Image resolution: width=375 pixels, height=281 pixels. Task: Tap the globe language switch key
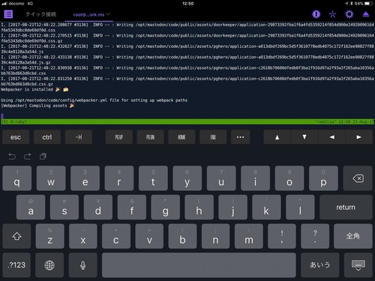49,265
